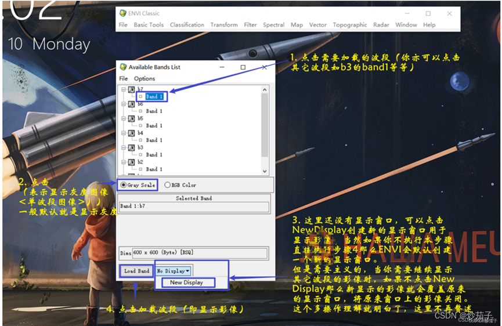Open the Vector menu

pyautogui.click(x=317, y=24)
